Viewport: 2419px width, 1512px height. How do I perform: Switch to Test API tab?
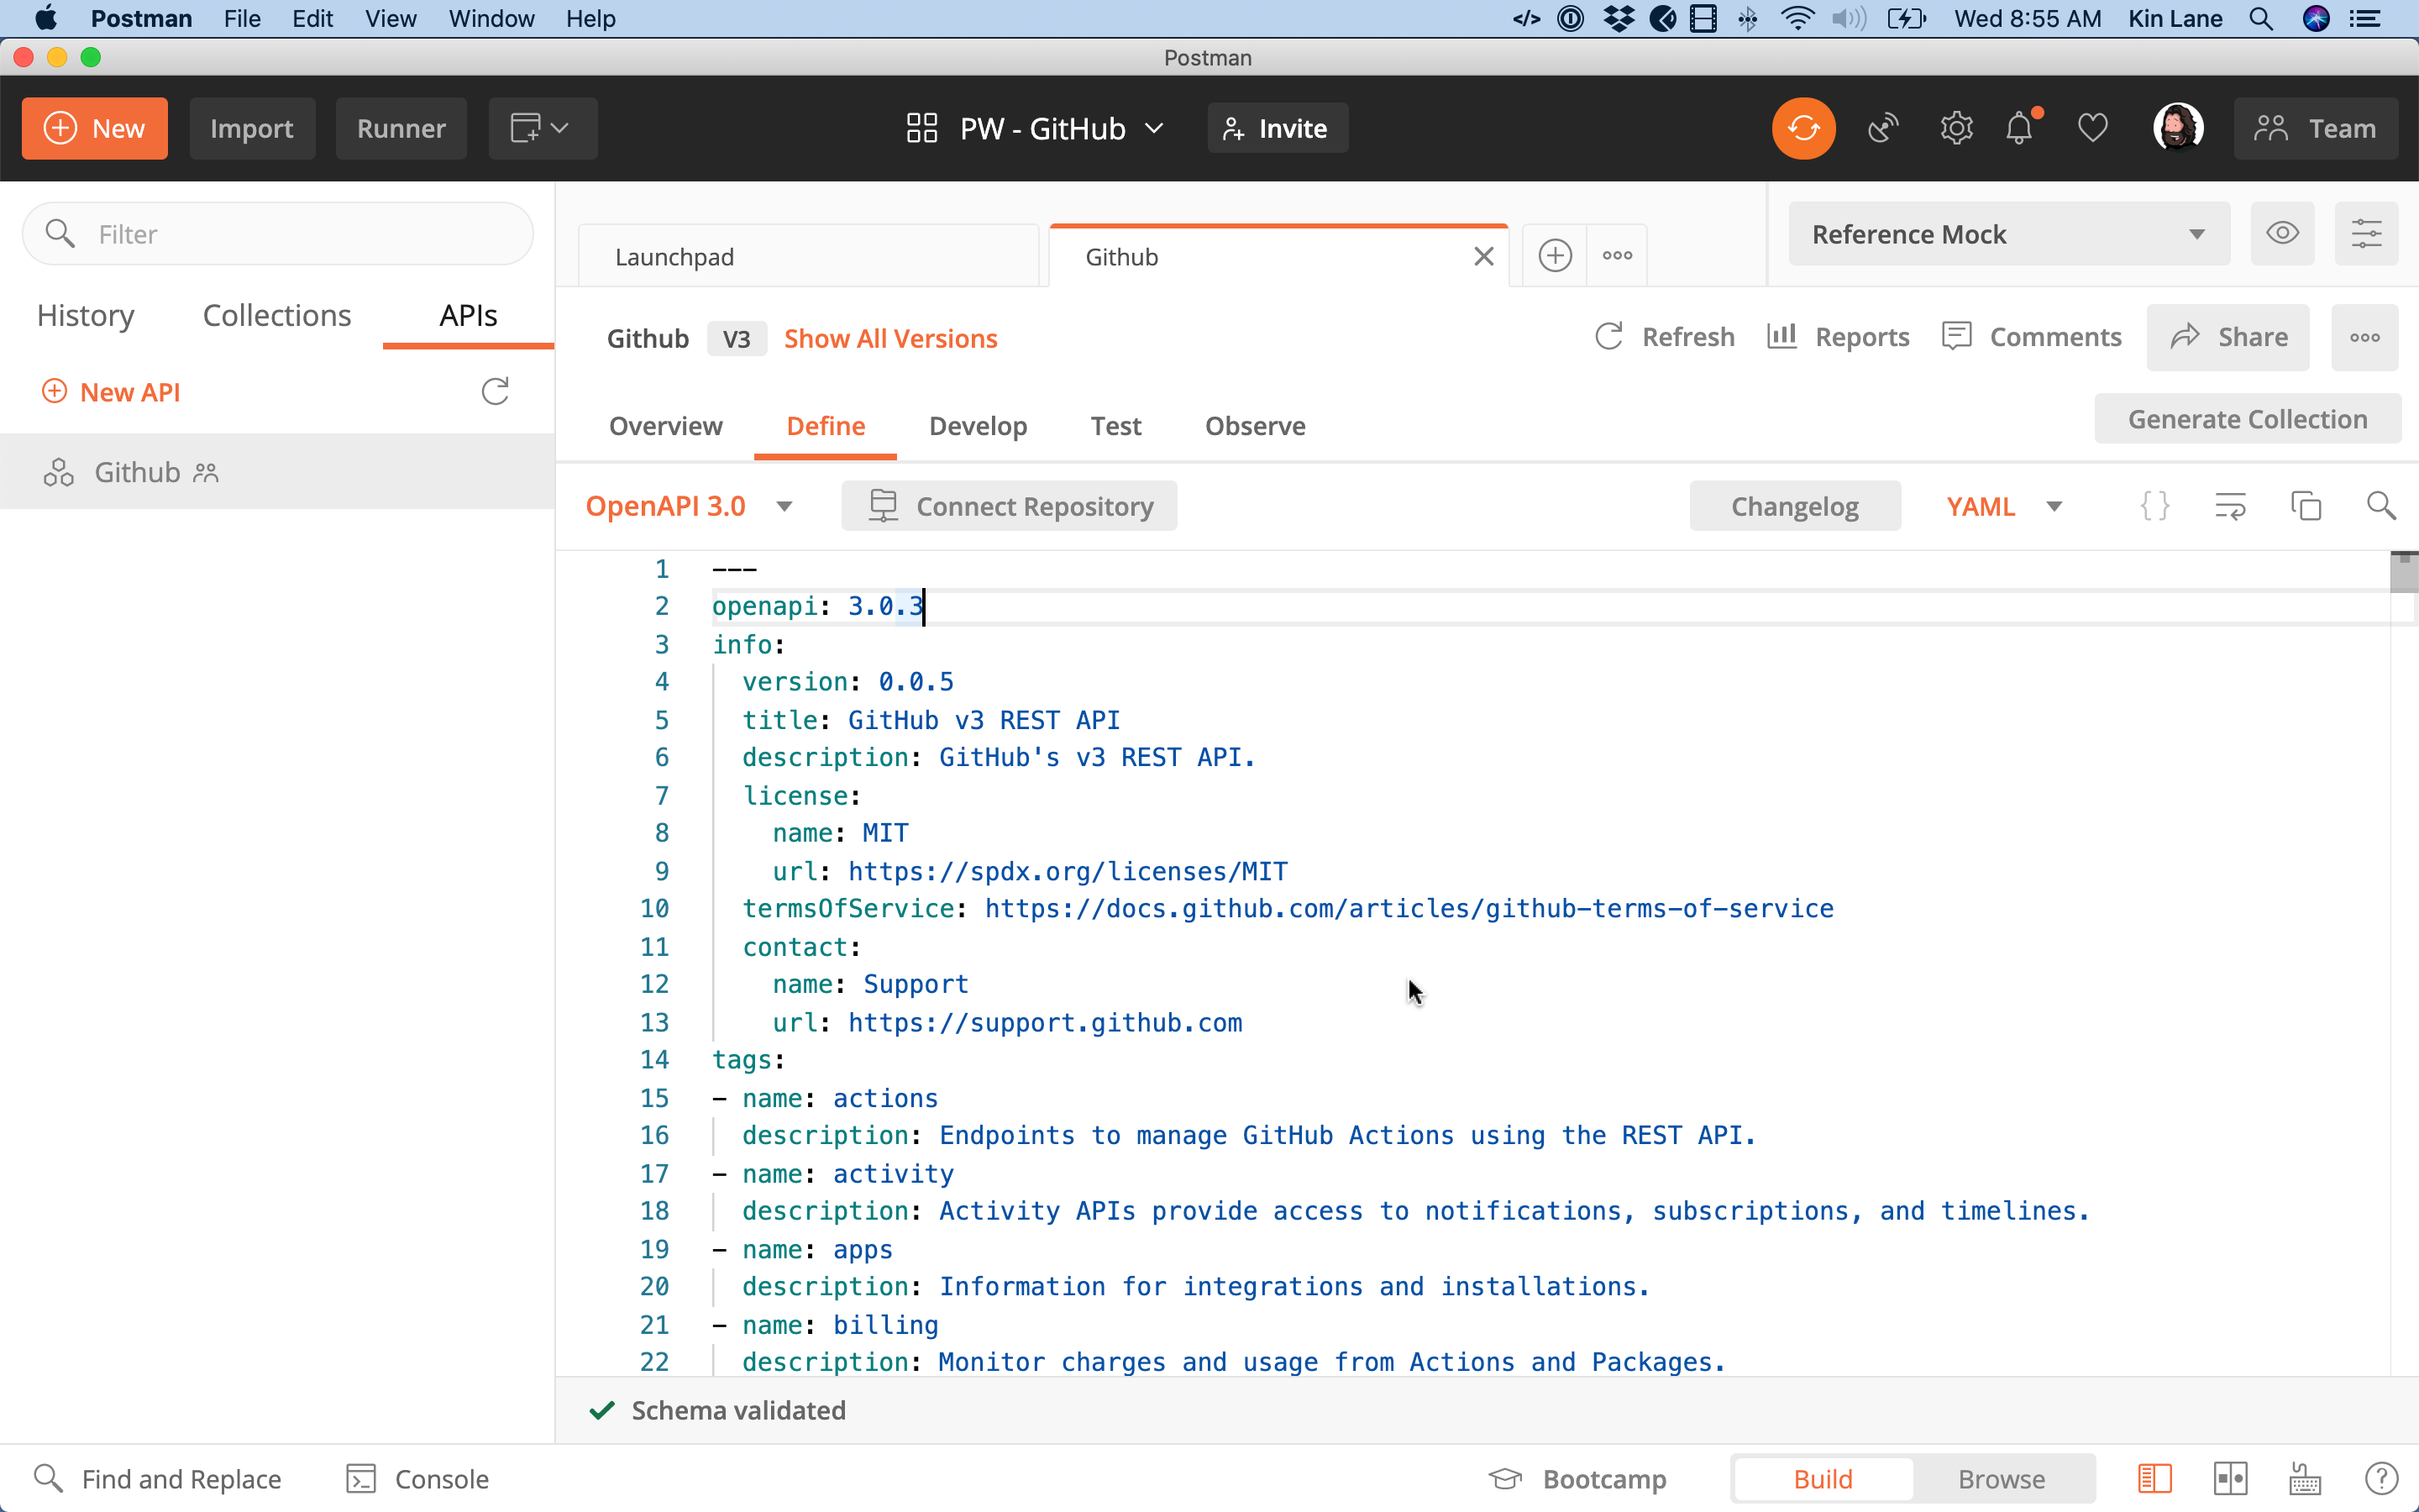point(1115,426)
